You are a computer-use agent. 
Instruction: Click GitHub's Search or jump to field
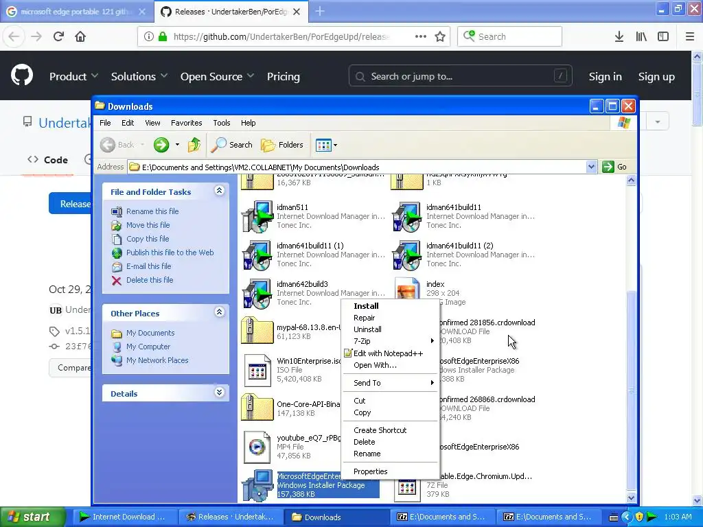pos(461,76)
